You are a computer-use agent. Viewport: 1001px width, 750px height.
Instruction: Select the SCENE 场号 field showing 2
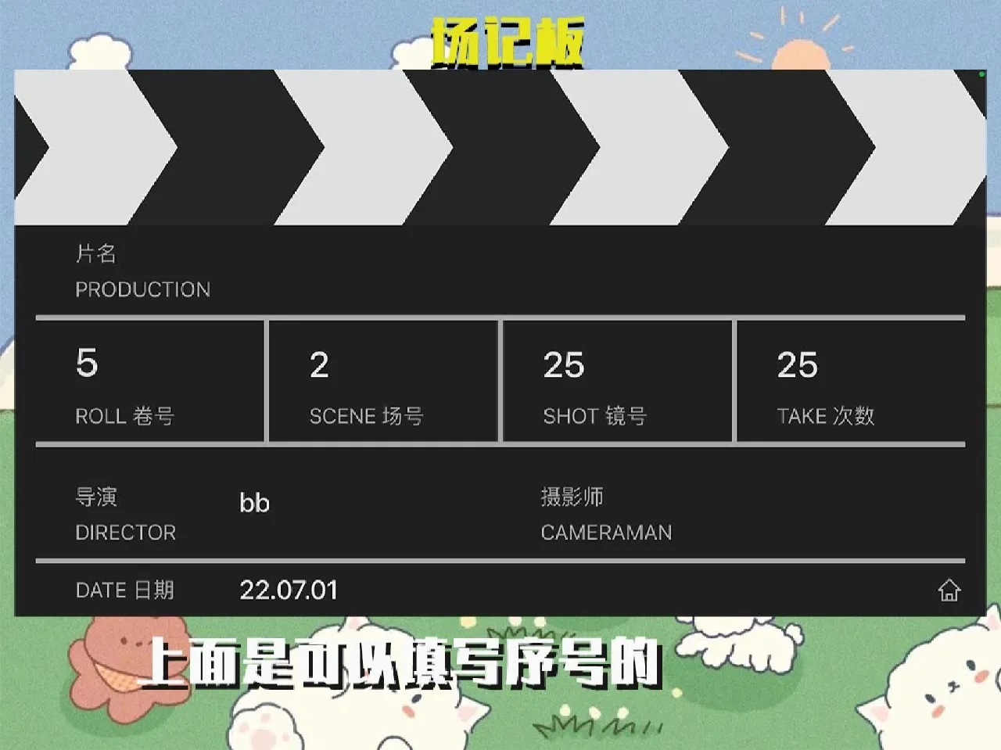[x=319, y=364]
